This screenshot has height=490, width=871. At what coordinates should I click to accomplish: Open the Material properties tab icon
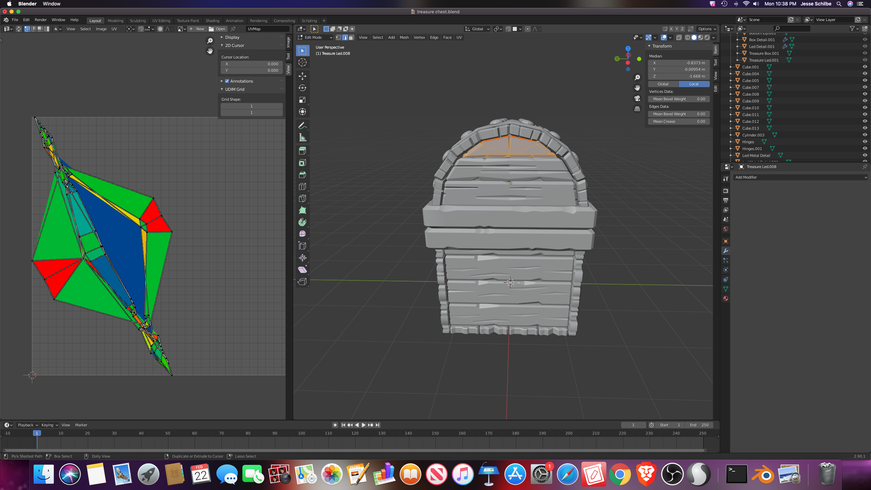point(726,298)
